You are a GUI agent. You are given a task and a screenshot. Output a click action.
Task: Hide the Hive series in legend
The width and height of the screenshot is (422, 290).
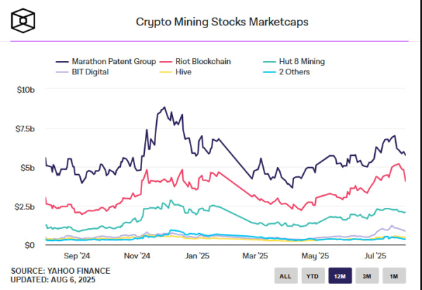(175, 72)
